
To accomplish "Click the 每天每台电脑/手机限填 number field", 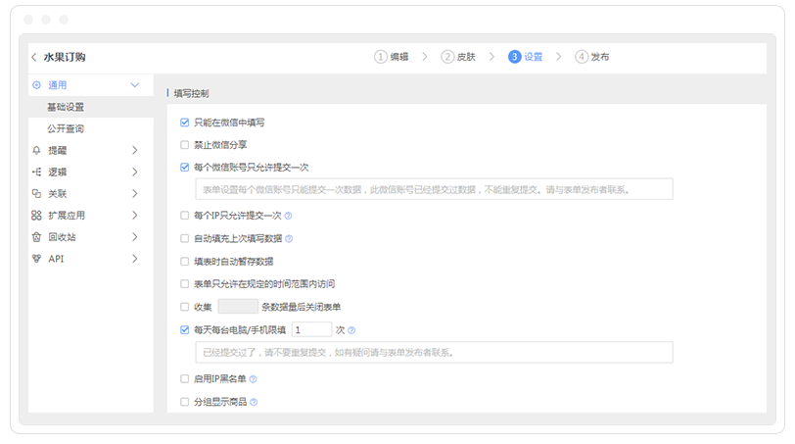I will point(311,329).
